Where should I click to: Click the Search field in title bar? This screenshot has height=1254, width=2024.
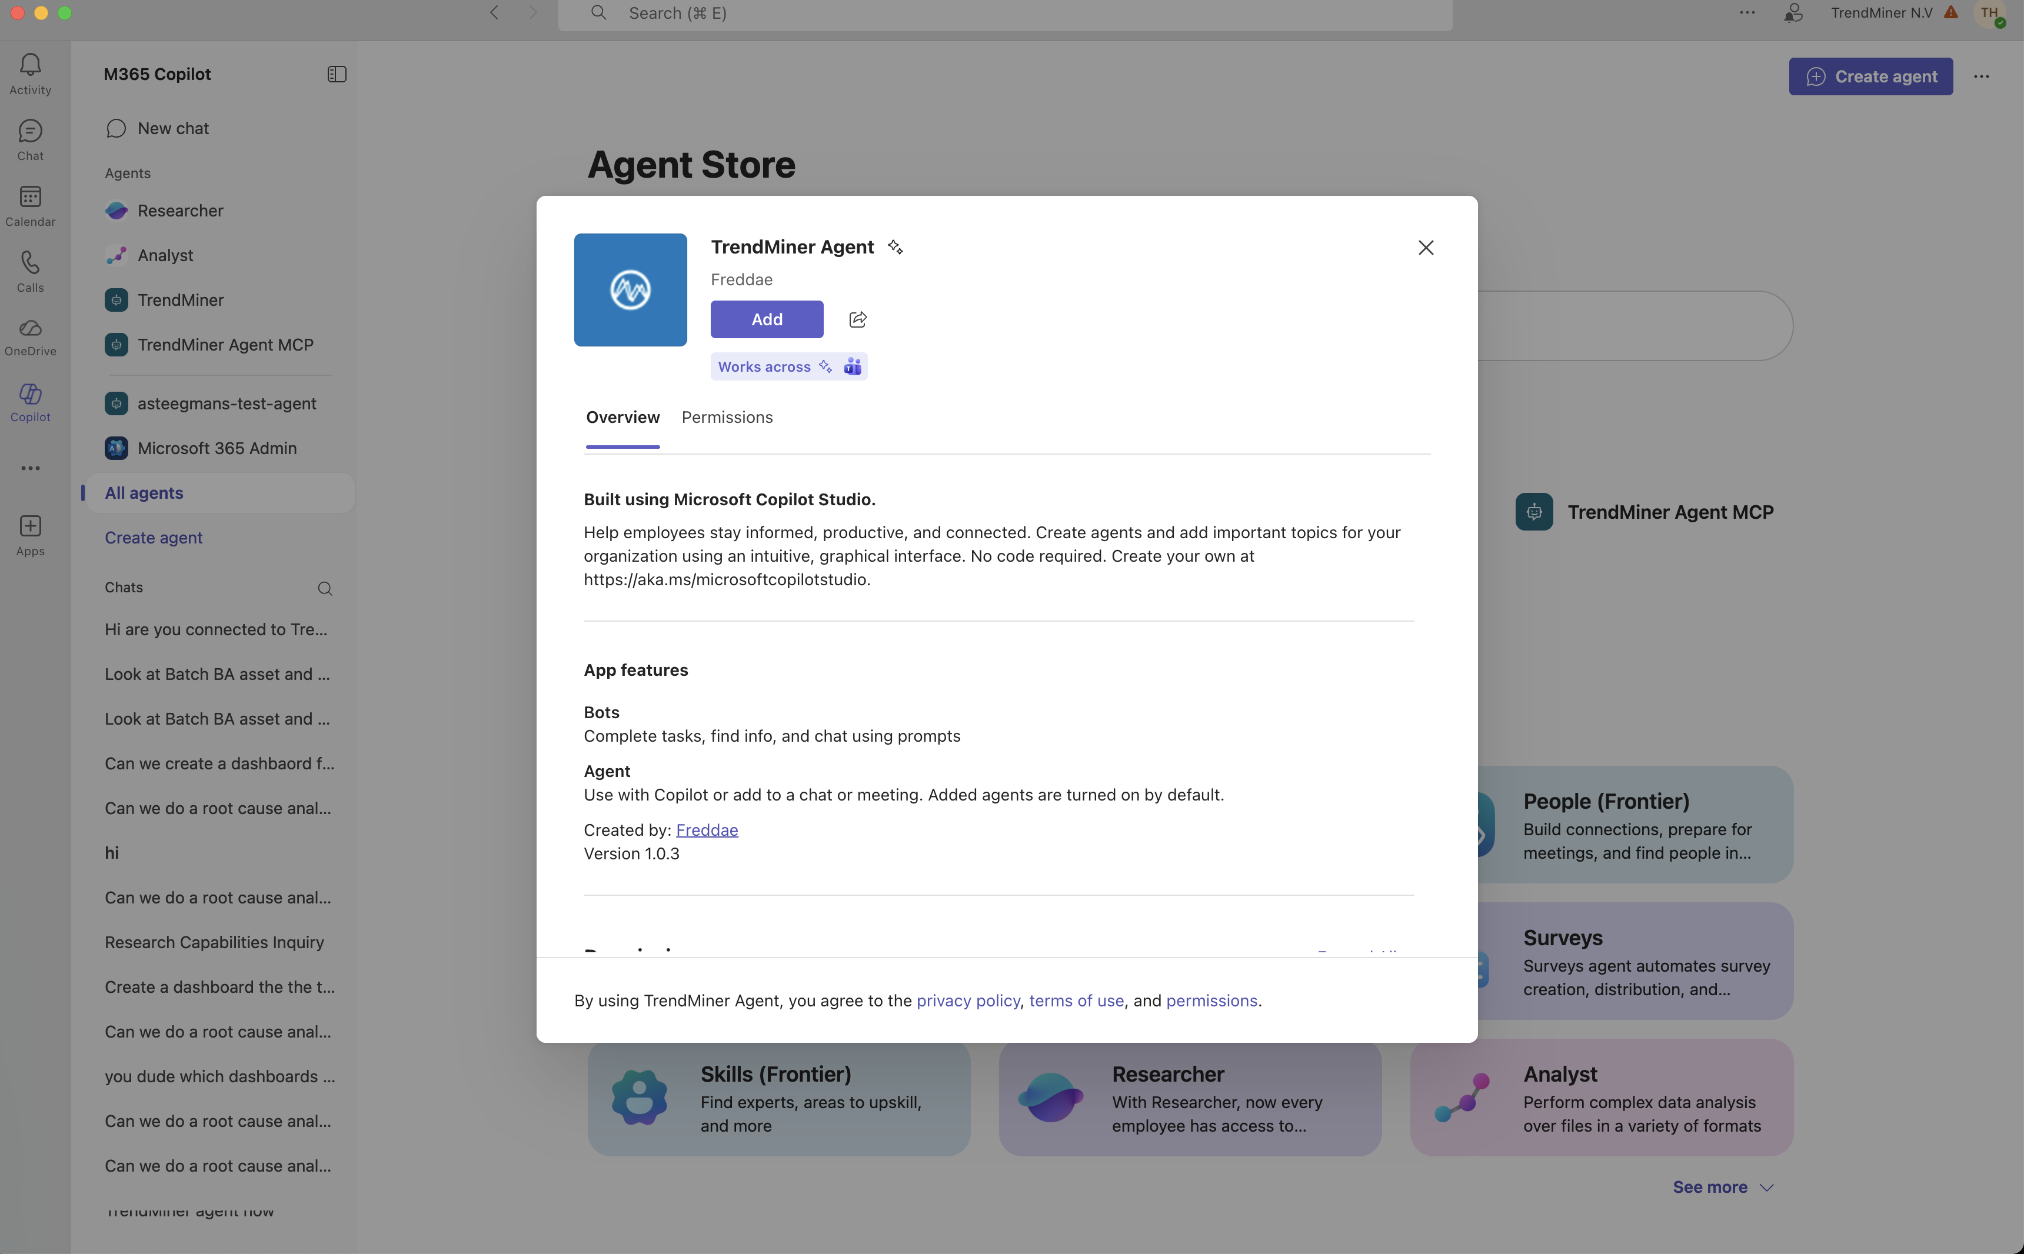point(1006,14)
